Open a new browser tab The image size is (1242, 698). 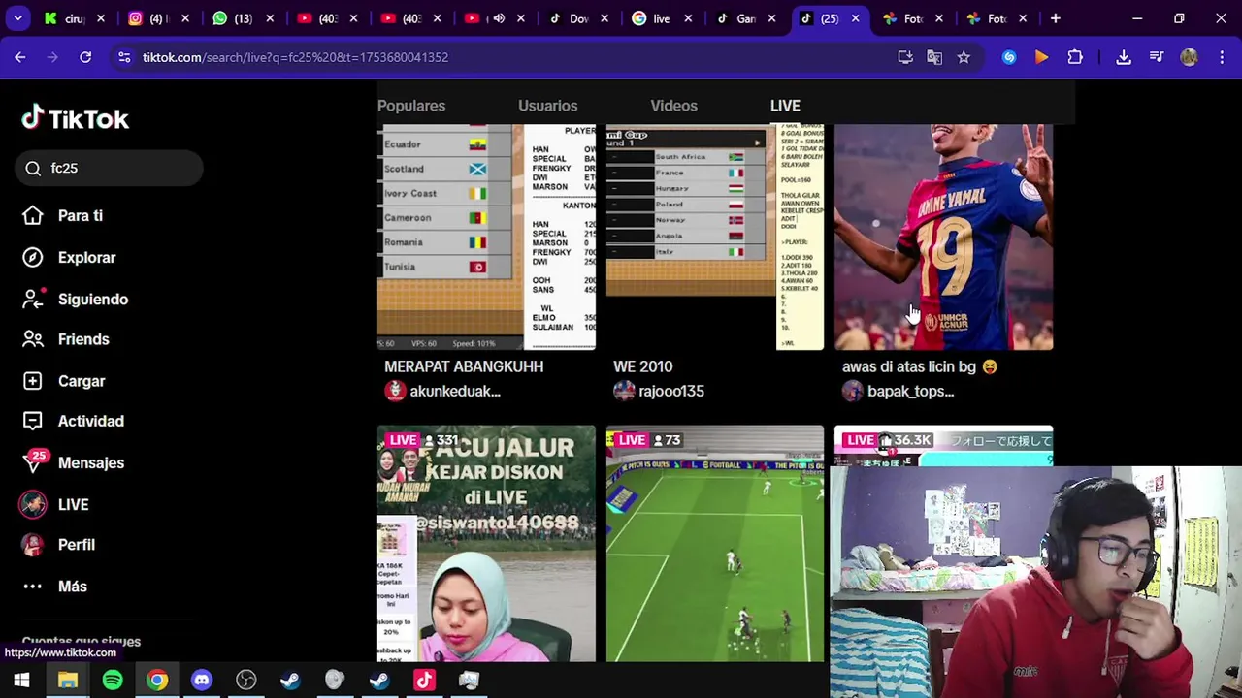(x=1055, y=18)
